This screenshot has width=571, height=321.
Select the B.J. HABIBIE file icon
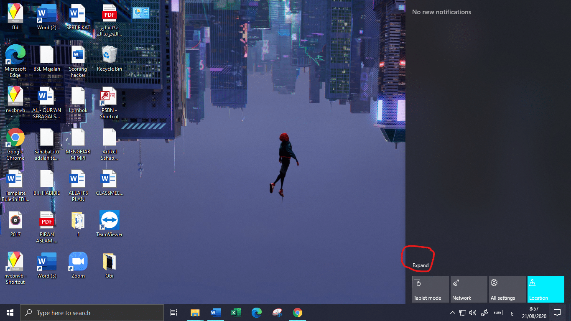click(46, 183)
